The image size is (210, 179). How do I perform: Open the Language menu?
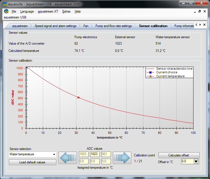point(27,11)
